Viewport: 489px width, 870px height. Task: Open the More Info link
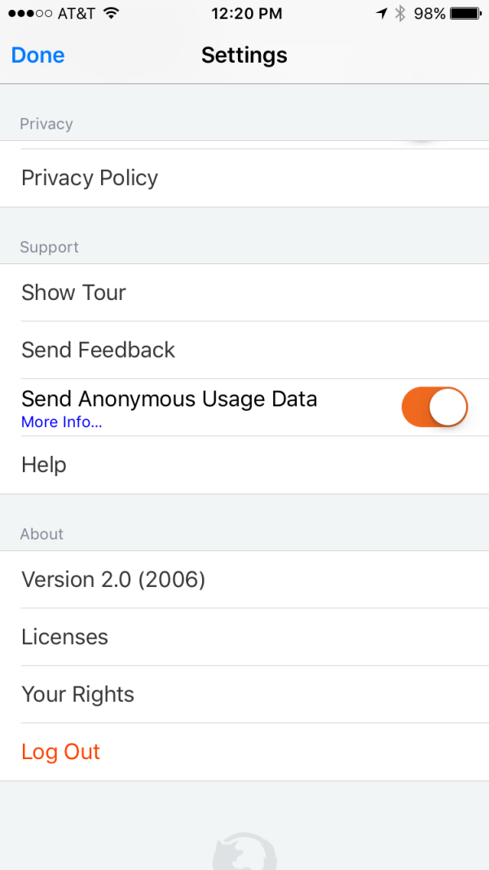61,422
